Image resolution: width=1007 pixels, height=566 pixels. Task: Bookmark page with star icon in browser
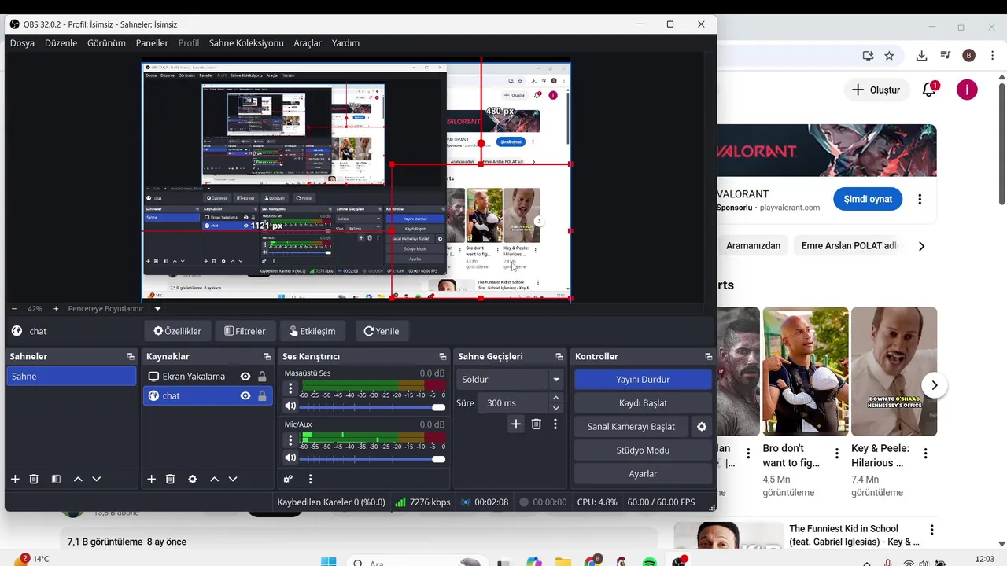click(x=889, y=56)
